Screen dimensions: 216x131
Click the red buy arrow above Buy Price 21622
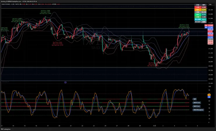click(58, 38)
